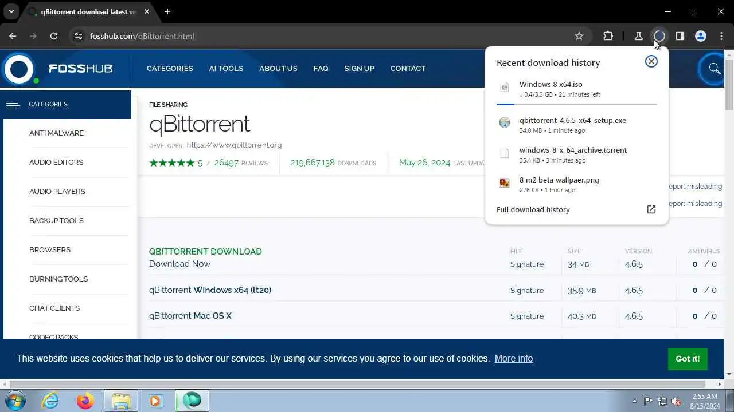
Task: Select BURNING TOOLS category
Action: tap(58, 279)
